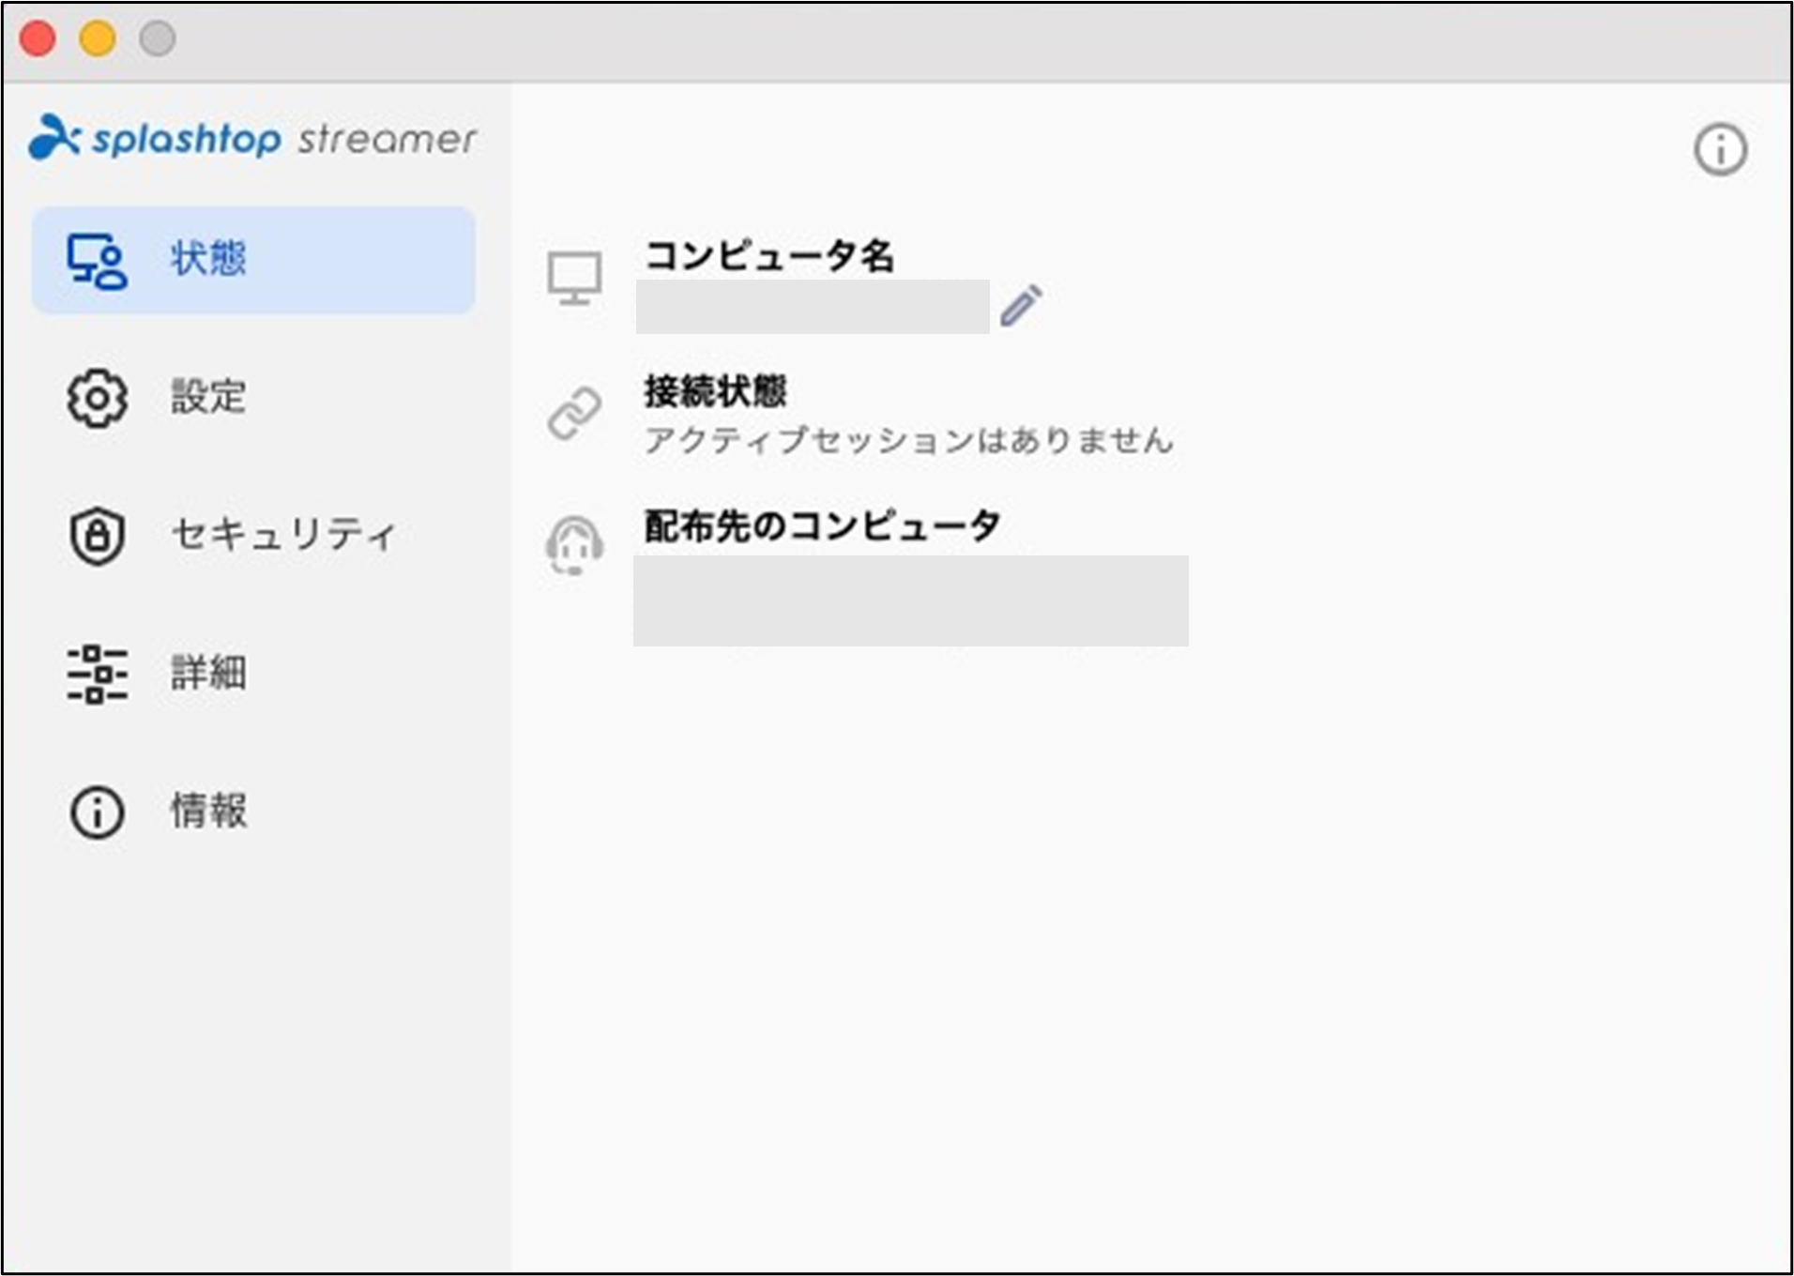The height and width of the screenshot is (1276, 1794).
Task: Click the sliders icon beside 詳細
Action: [97, 674]
